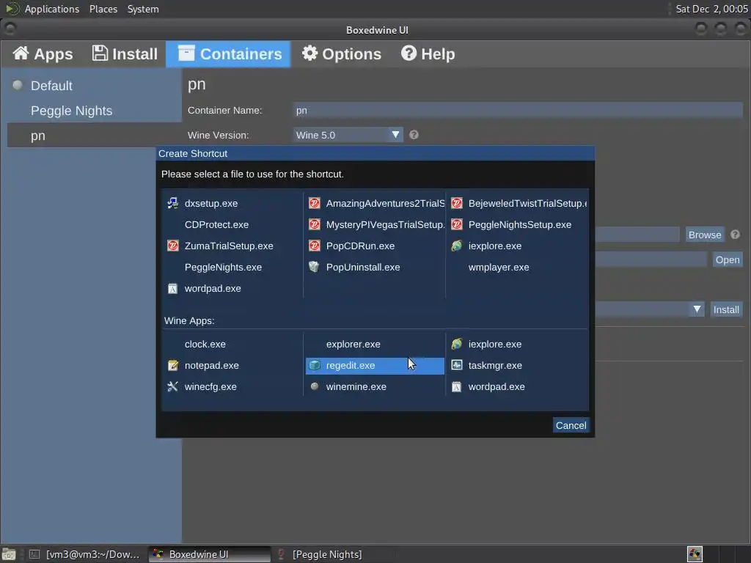
Task: Click the Container Name input field
Action: coord(518,110)
